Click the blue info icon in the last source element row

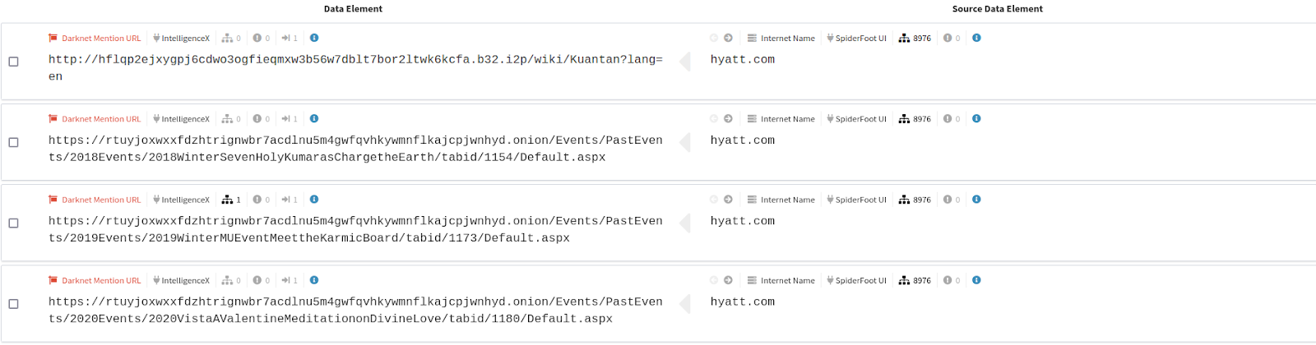coord(976,280)
